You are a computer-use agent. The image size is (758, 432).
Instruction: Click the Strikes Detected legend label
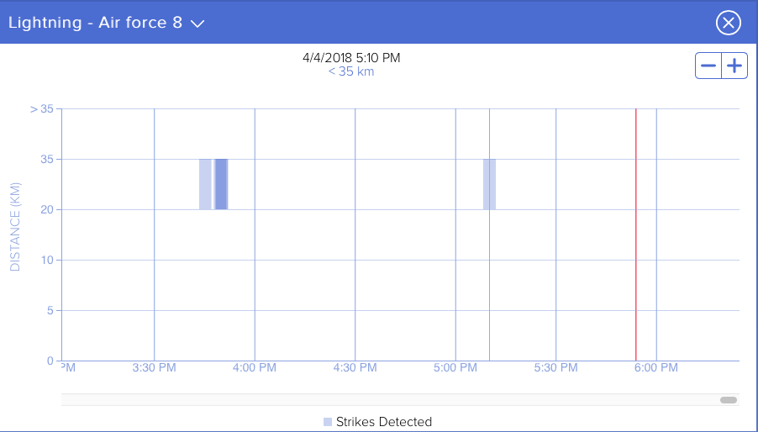383,422
